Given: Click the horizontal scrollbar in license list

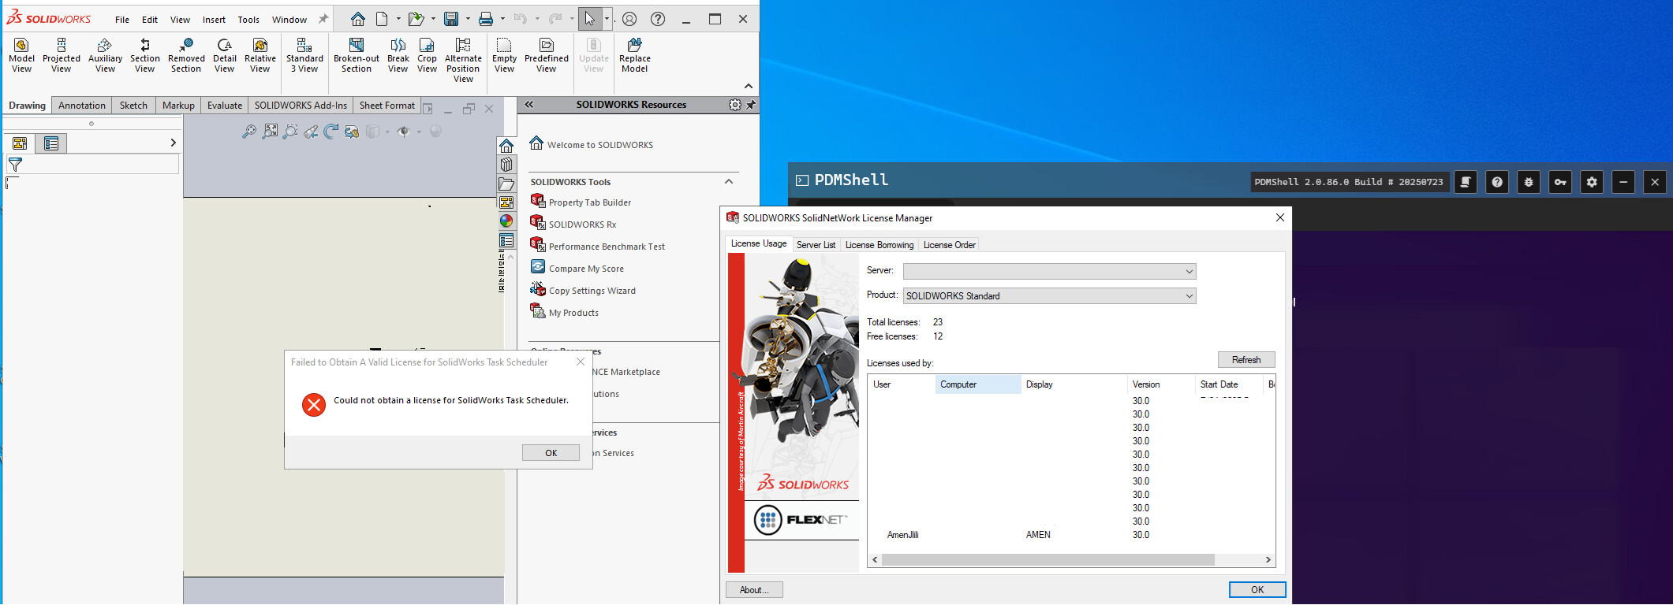Looking at the screenshot, I should 1047,560.
